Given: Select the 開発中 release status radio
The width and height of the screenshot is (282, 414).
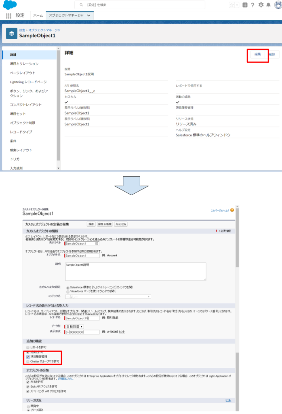Looking at the screenshot, I should 28,406.
